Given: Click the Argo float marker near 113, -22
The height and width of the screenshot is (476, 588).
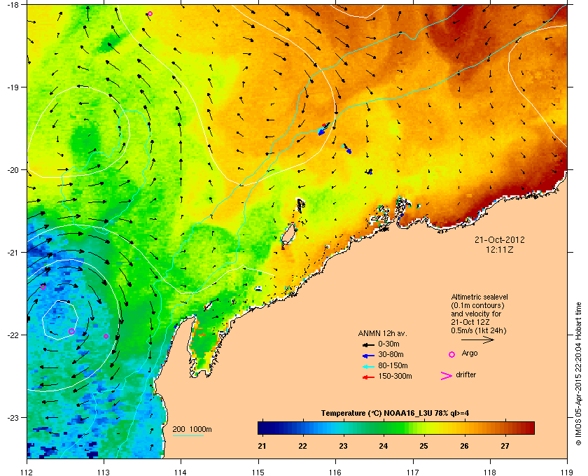Looking at the screenshot, I should click(x=106, y=336).
